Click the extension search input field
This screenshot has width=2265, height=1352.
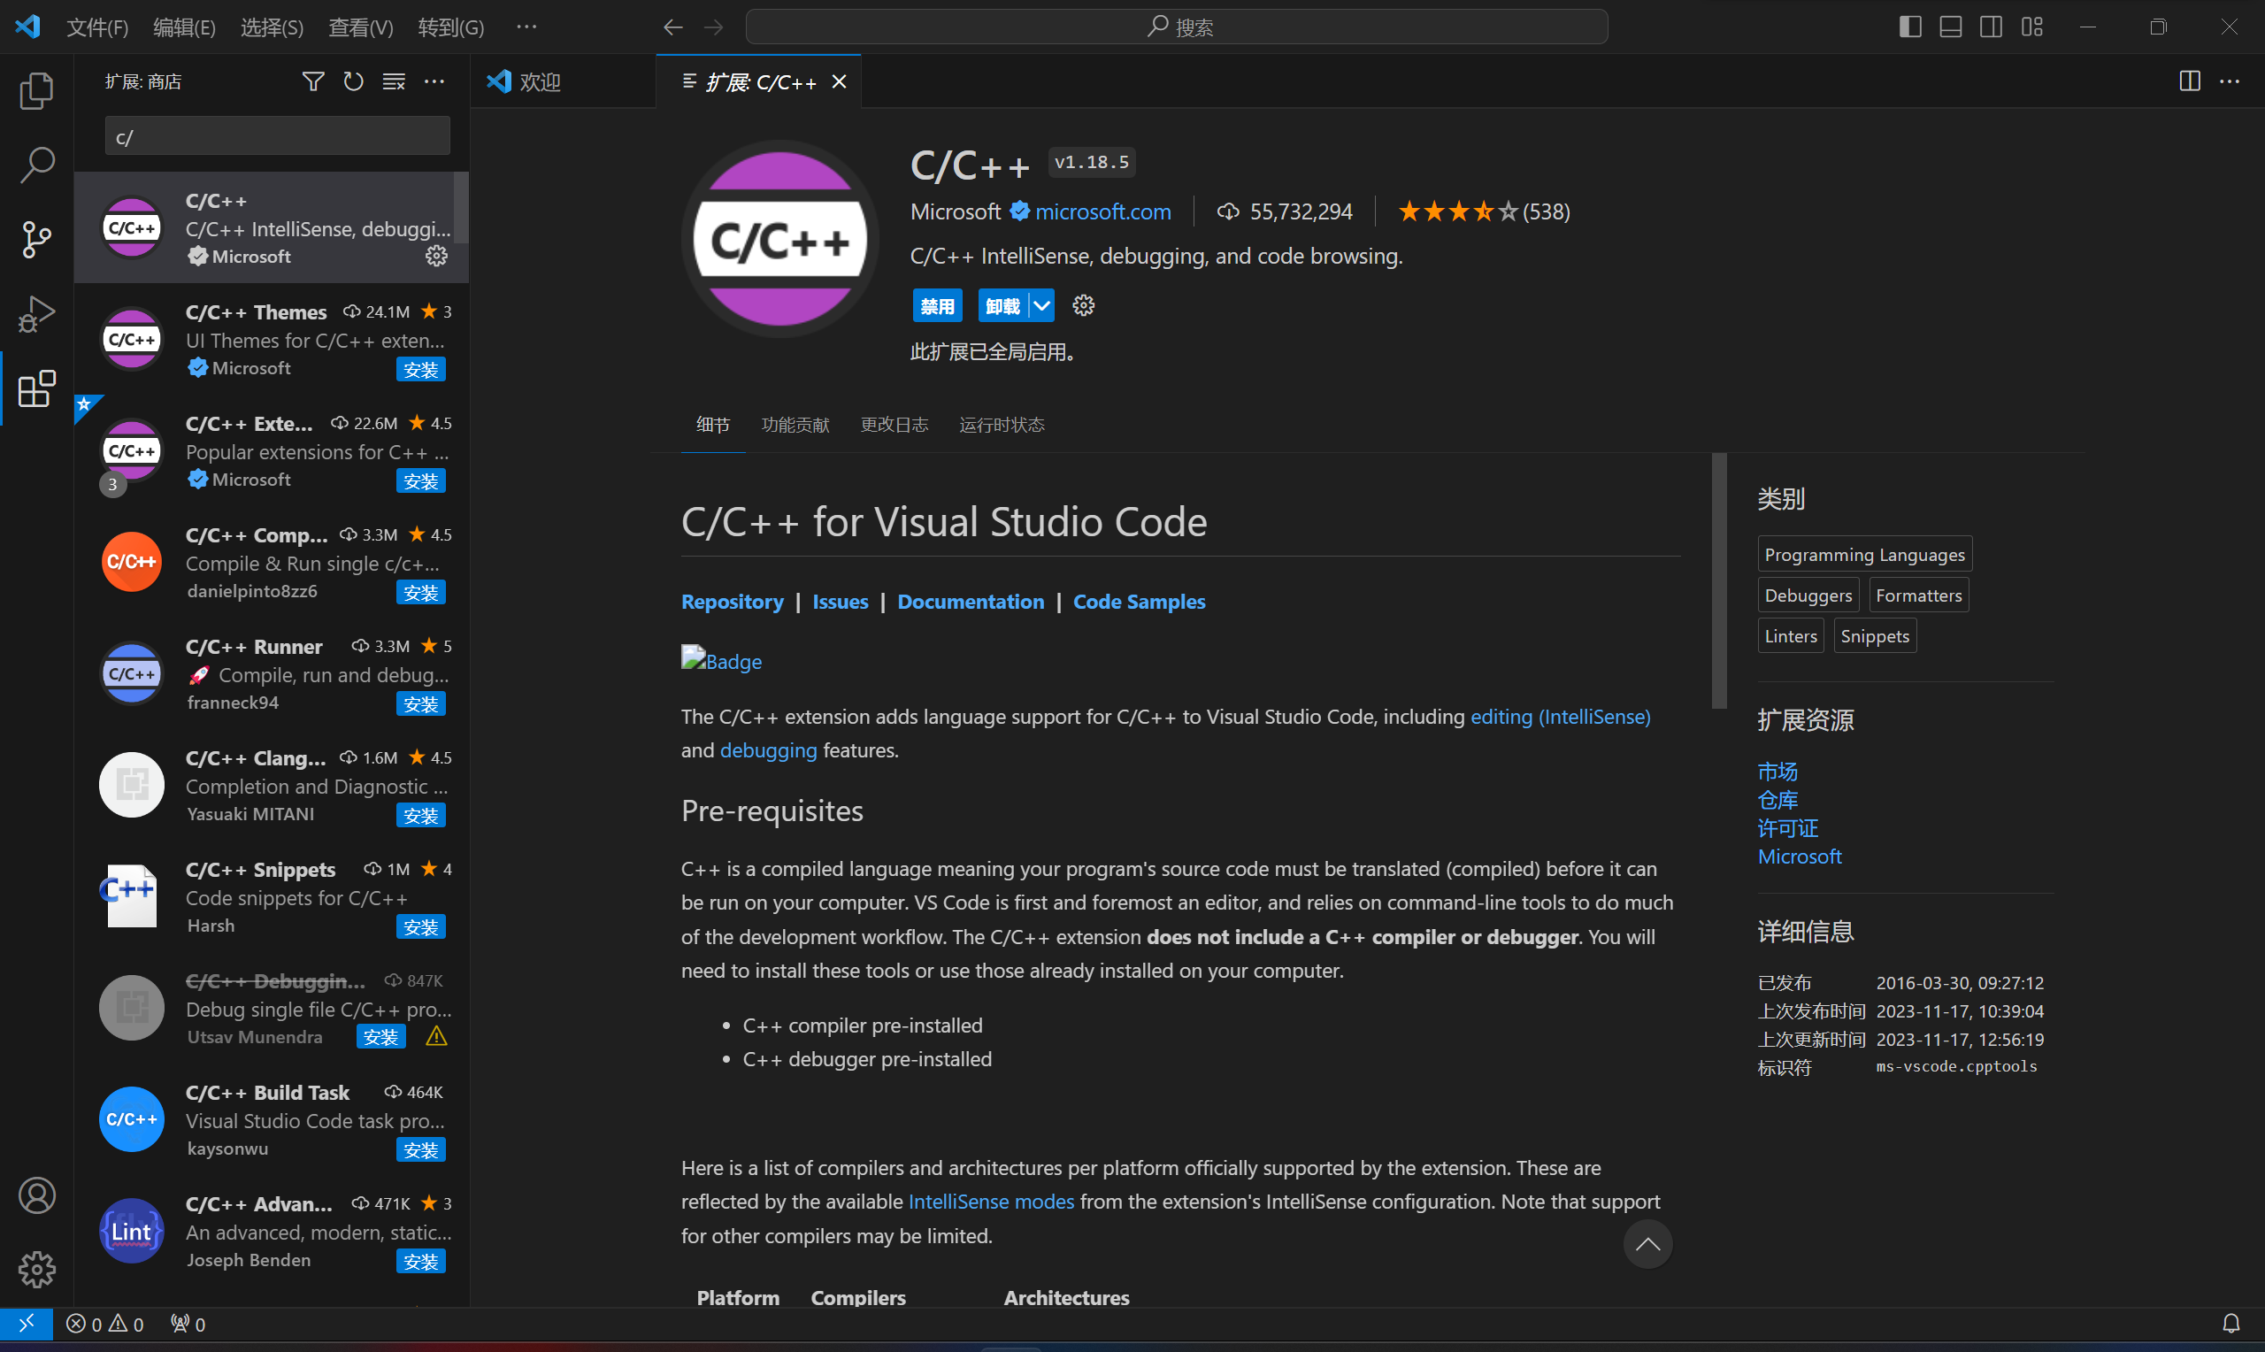pyautogui.click(x=277, y=136)
